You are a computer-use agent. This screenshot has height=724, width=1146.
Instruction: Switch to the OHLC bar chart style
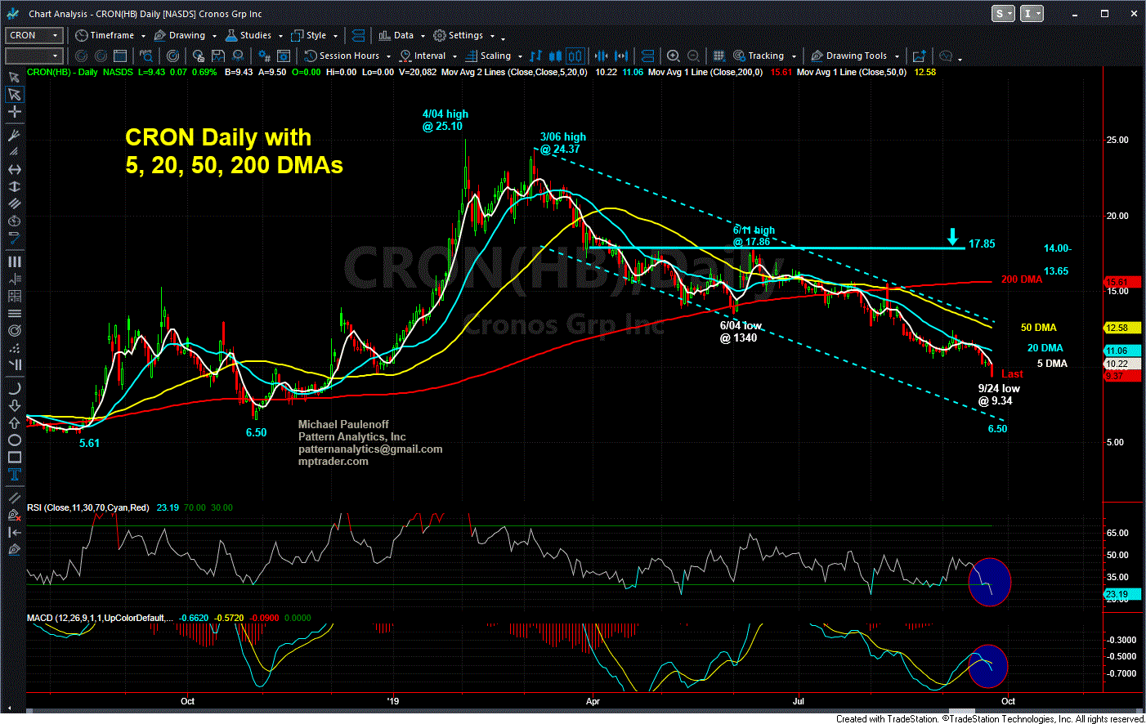click(x=535, y=56)
